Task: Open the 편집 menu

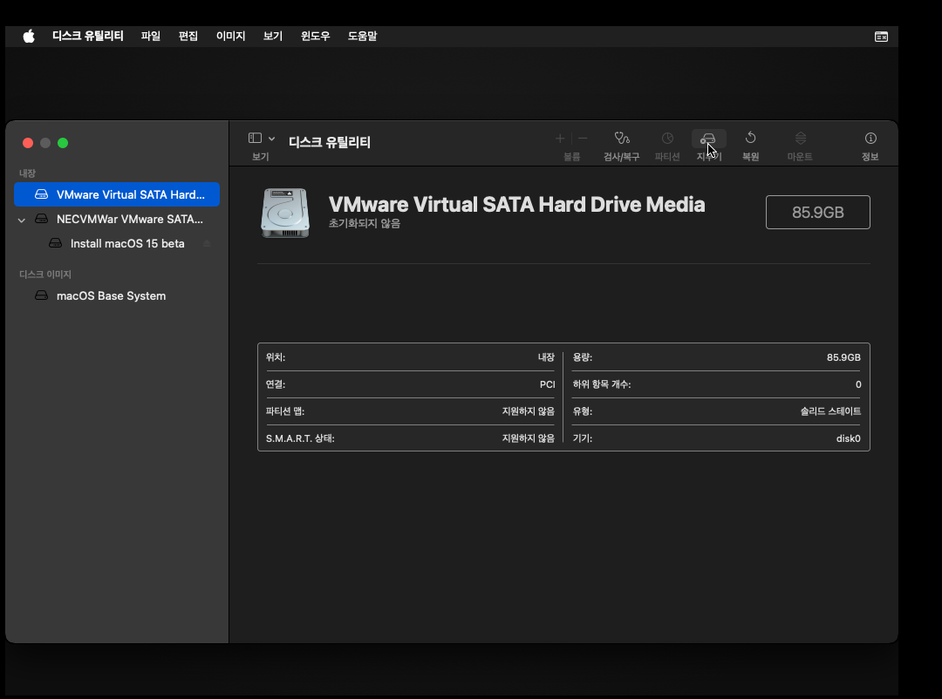Action: (x=188, y=36)
